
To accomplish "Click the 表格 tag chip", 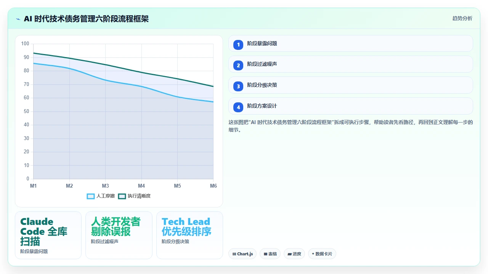I will [x=270, y=254].
